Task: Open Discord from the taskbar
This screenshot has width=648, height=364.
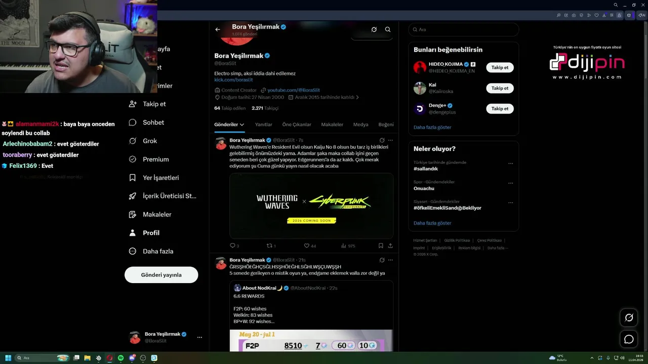Action: 132,358
